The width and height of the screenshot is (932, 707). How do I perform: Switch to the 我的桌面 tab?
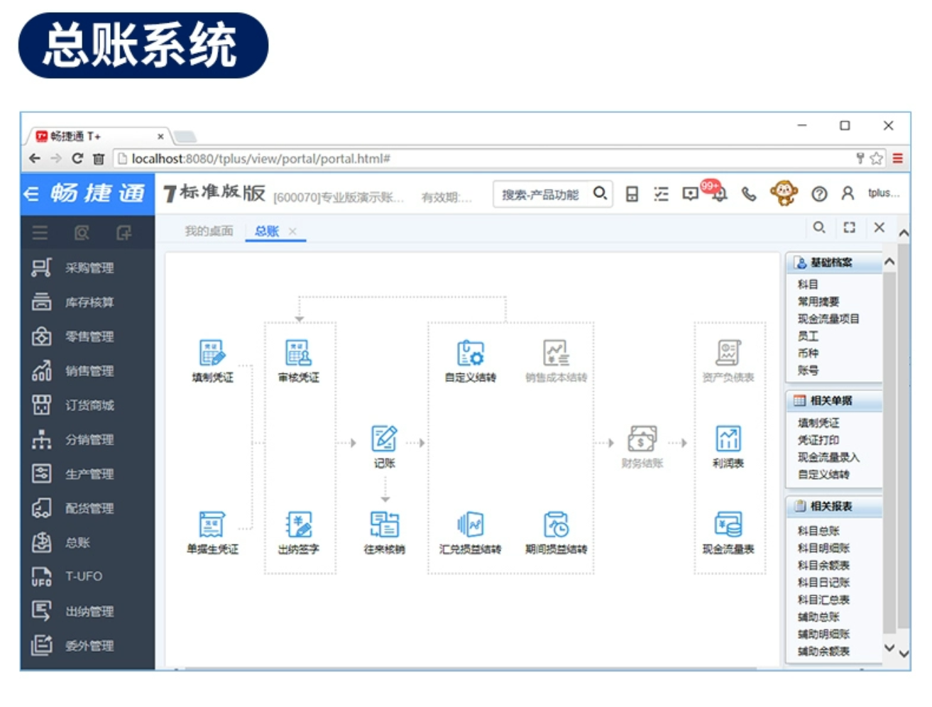tap(209, 231)
